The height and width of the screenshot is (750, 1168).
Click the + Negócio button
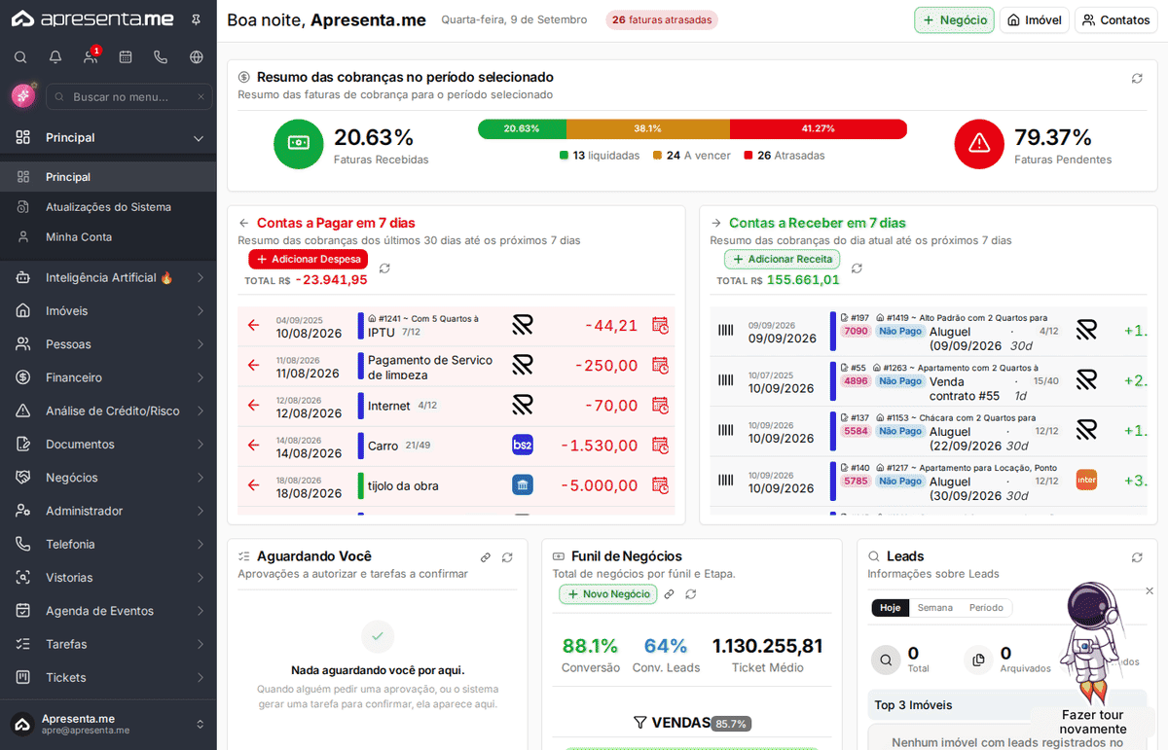point(954,20)
